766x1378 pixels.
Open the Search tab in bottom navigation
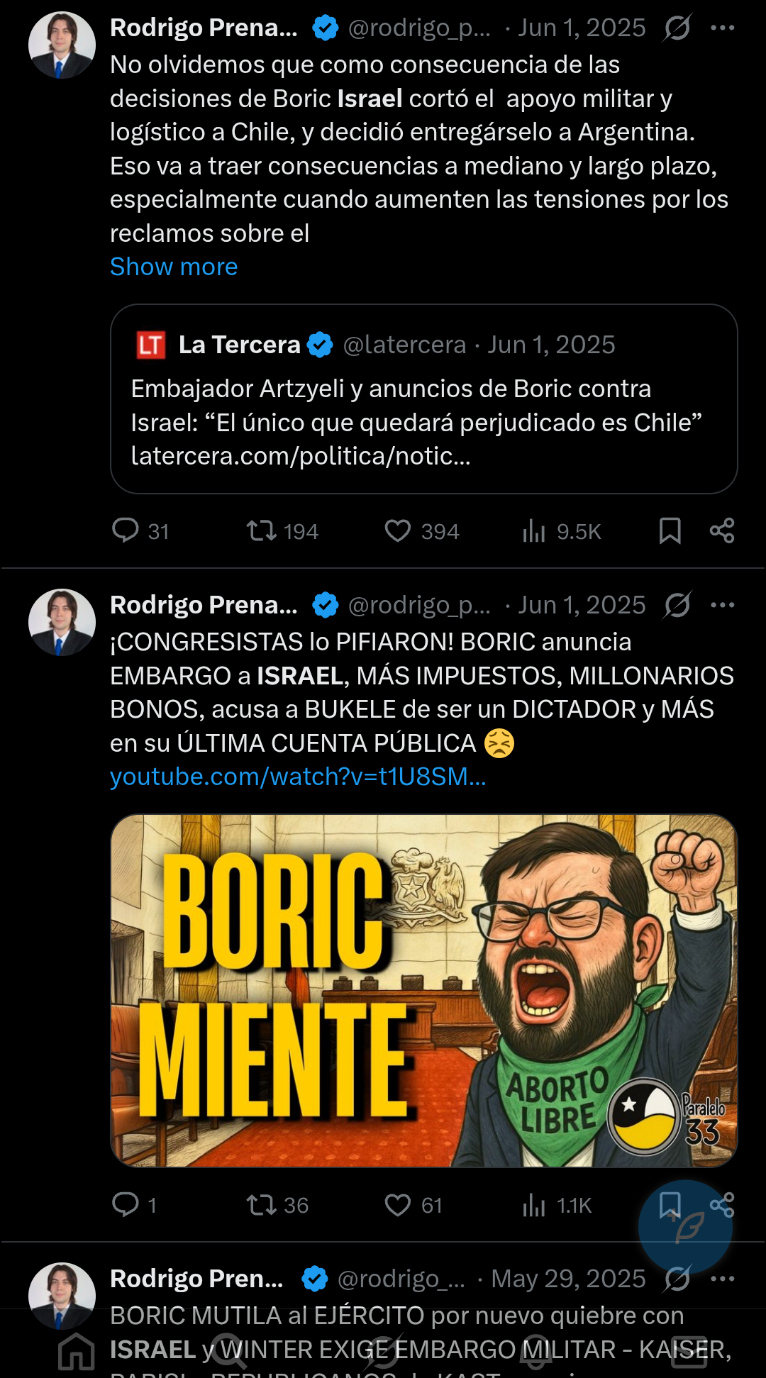tap(229, 1351)
